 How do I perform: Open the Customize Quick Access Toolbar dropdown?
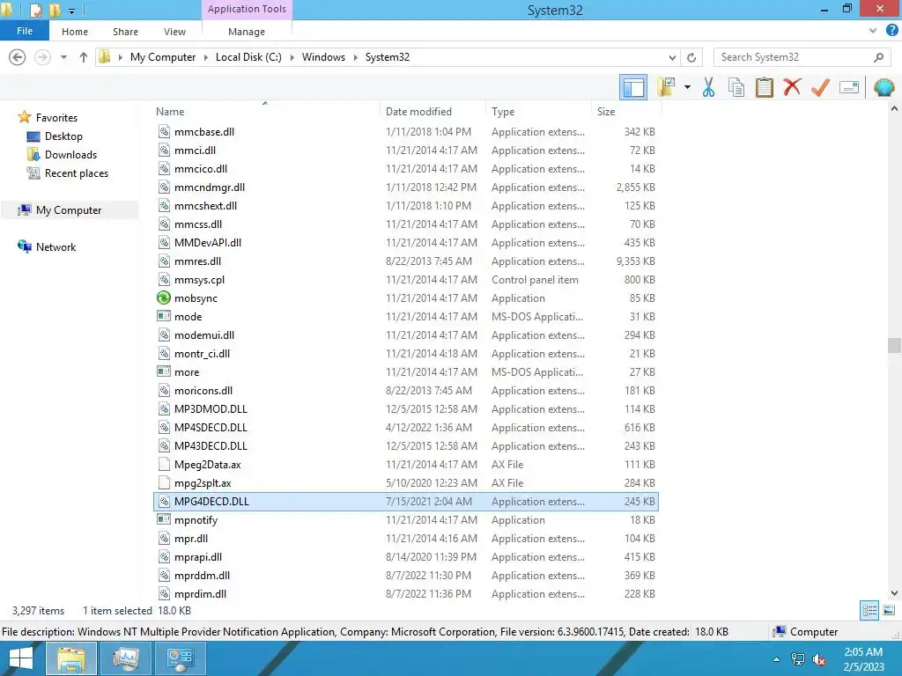(72, 11)
